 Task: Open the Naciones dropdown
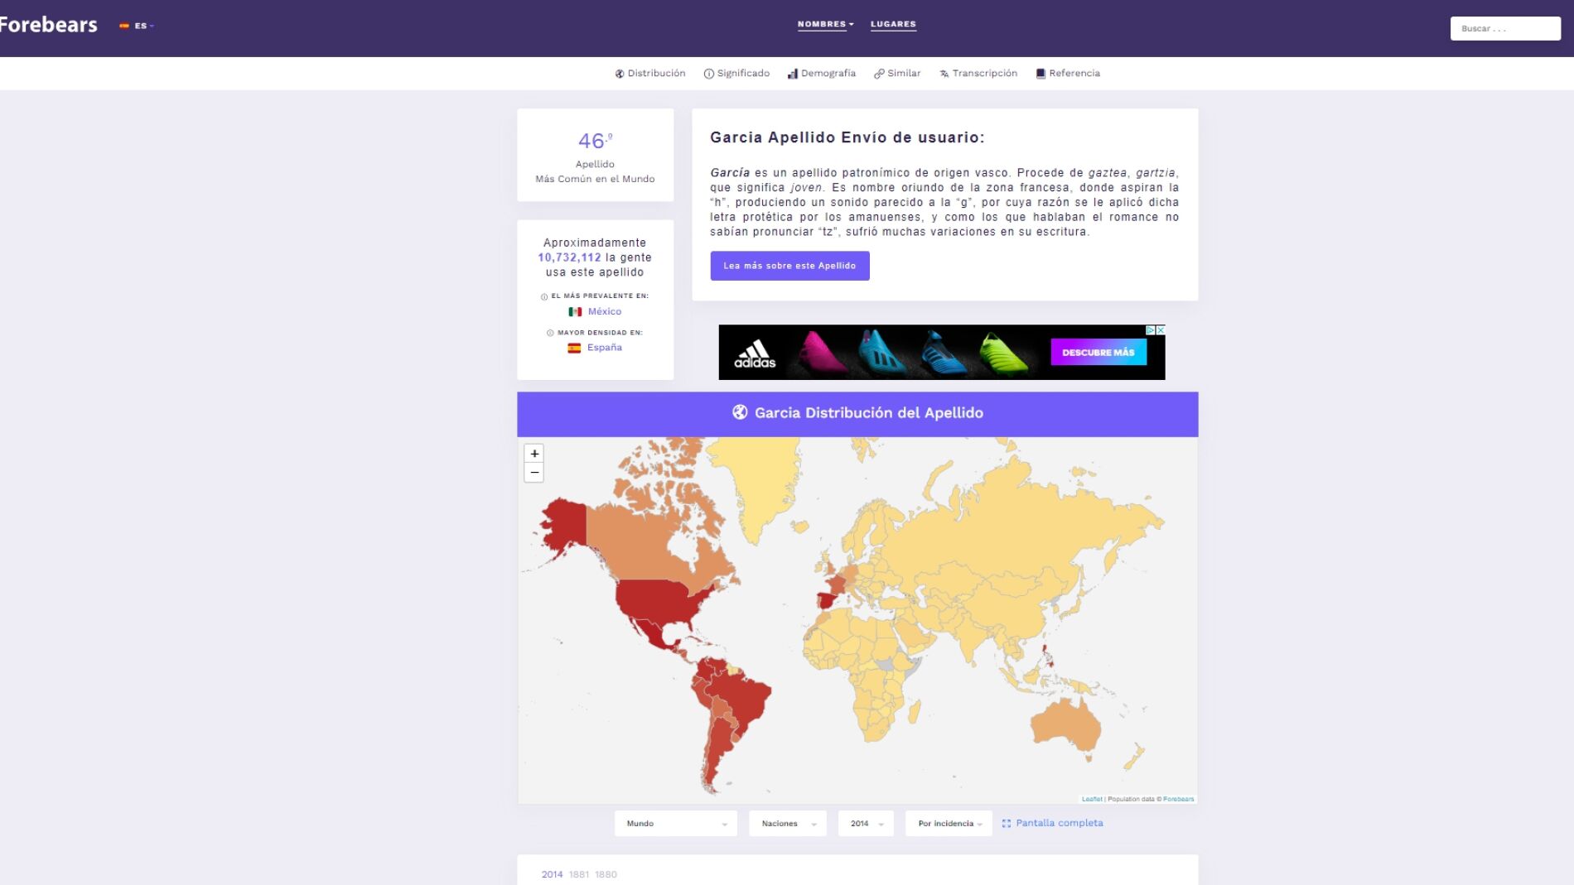[786, 823]
